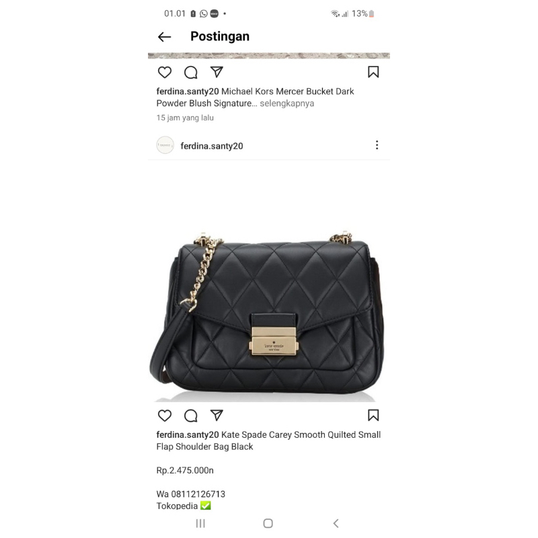Image resolution: width=538 pixels, height=538 pixels.
Task: Open ferdina.santy20 from Kate Spade caption
Action: 188,434
